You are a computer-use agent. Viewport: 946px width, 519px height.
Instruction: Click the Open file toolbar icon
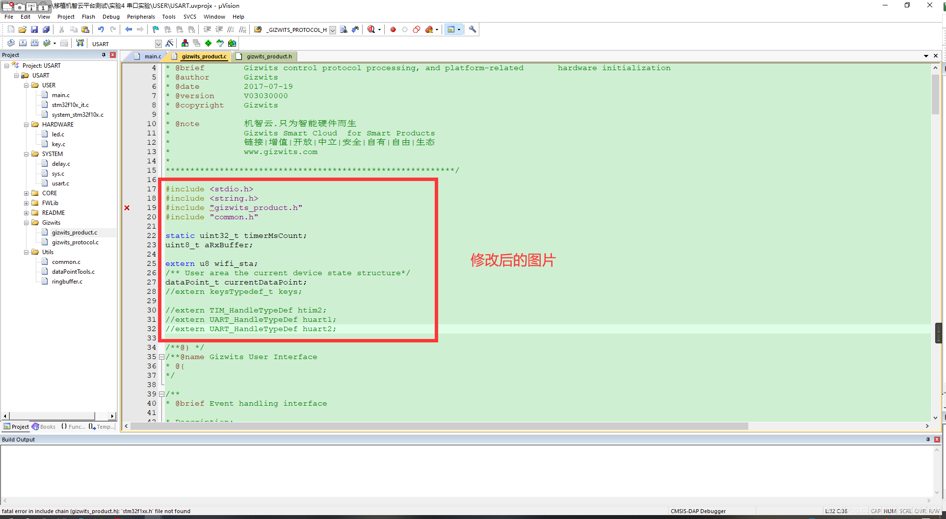[23, 29]
